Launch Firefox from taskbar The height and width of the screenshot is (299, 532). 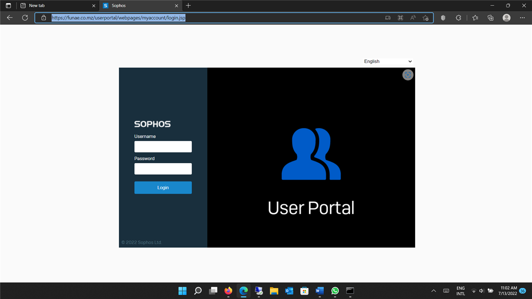[228, 291]
